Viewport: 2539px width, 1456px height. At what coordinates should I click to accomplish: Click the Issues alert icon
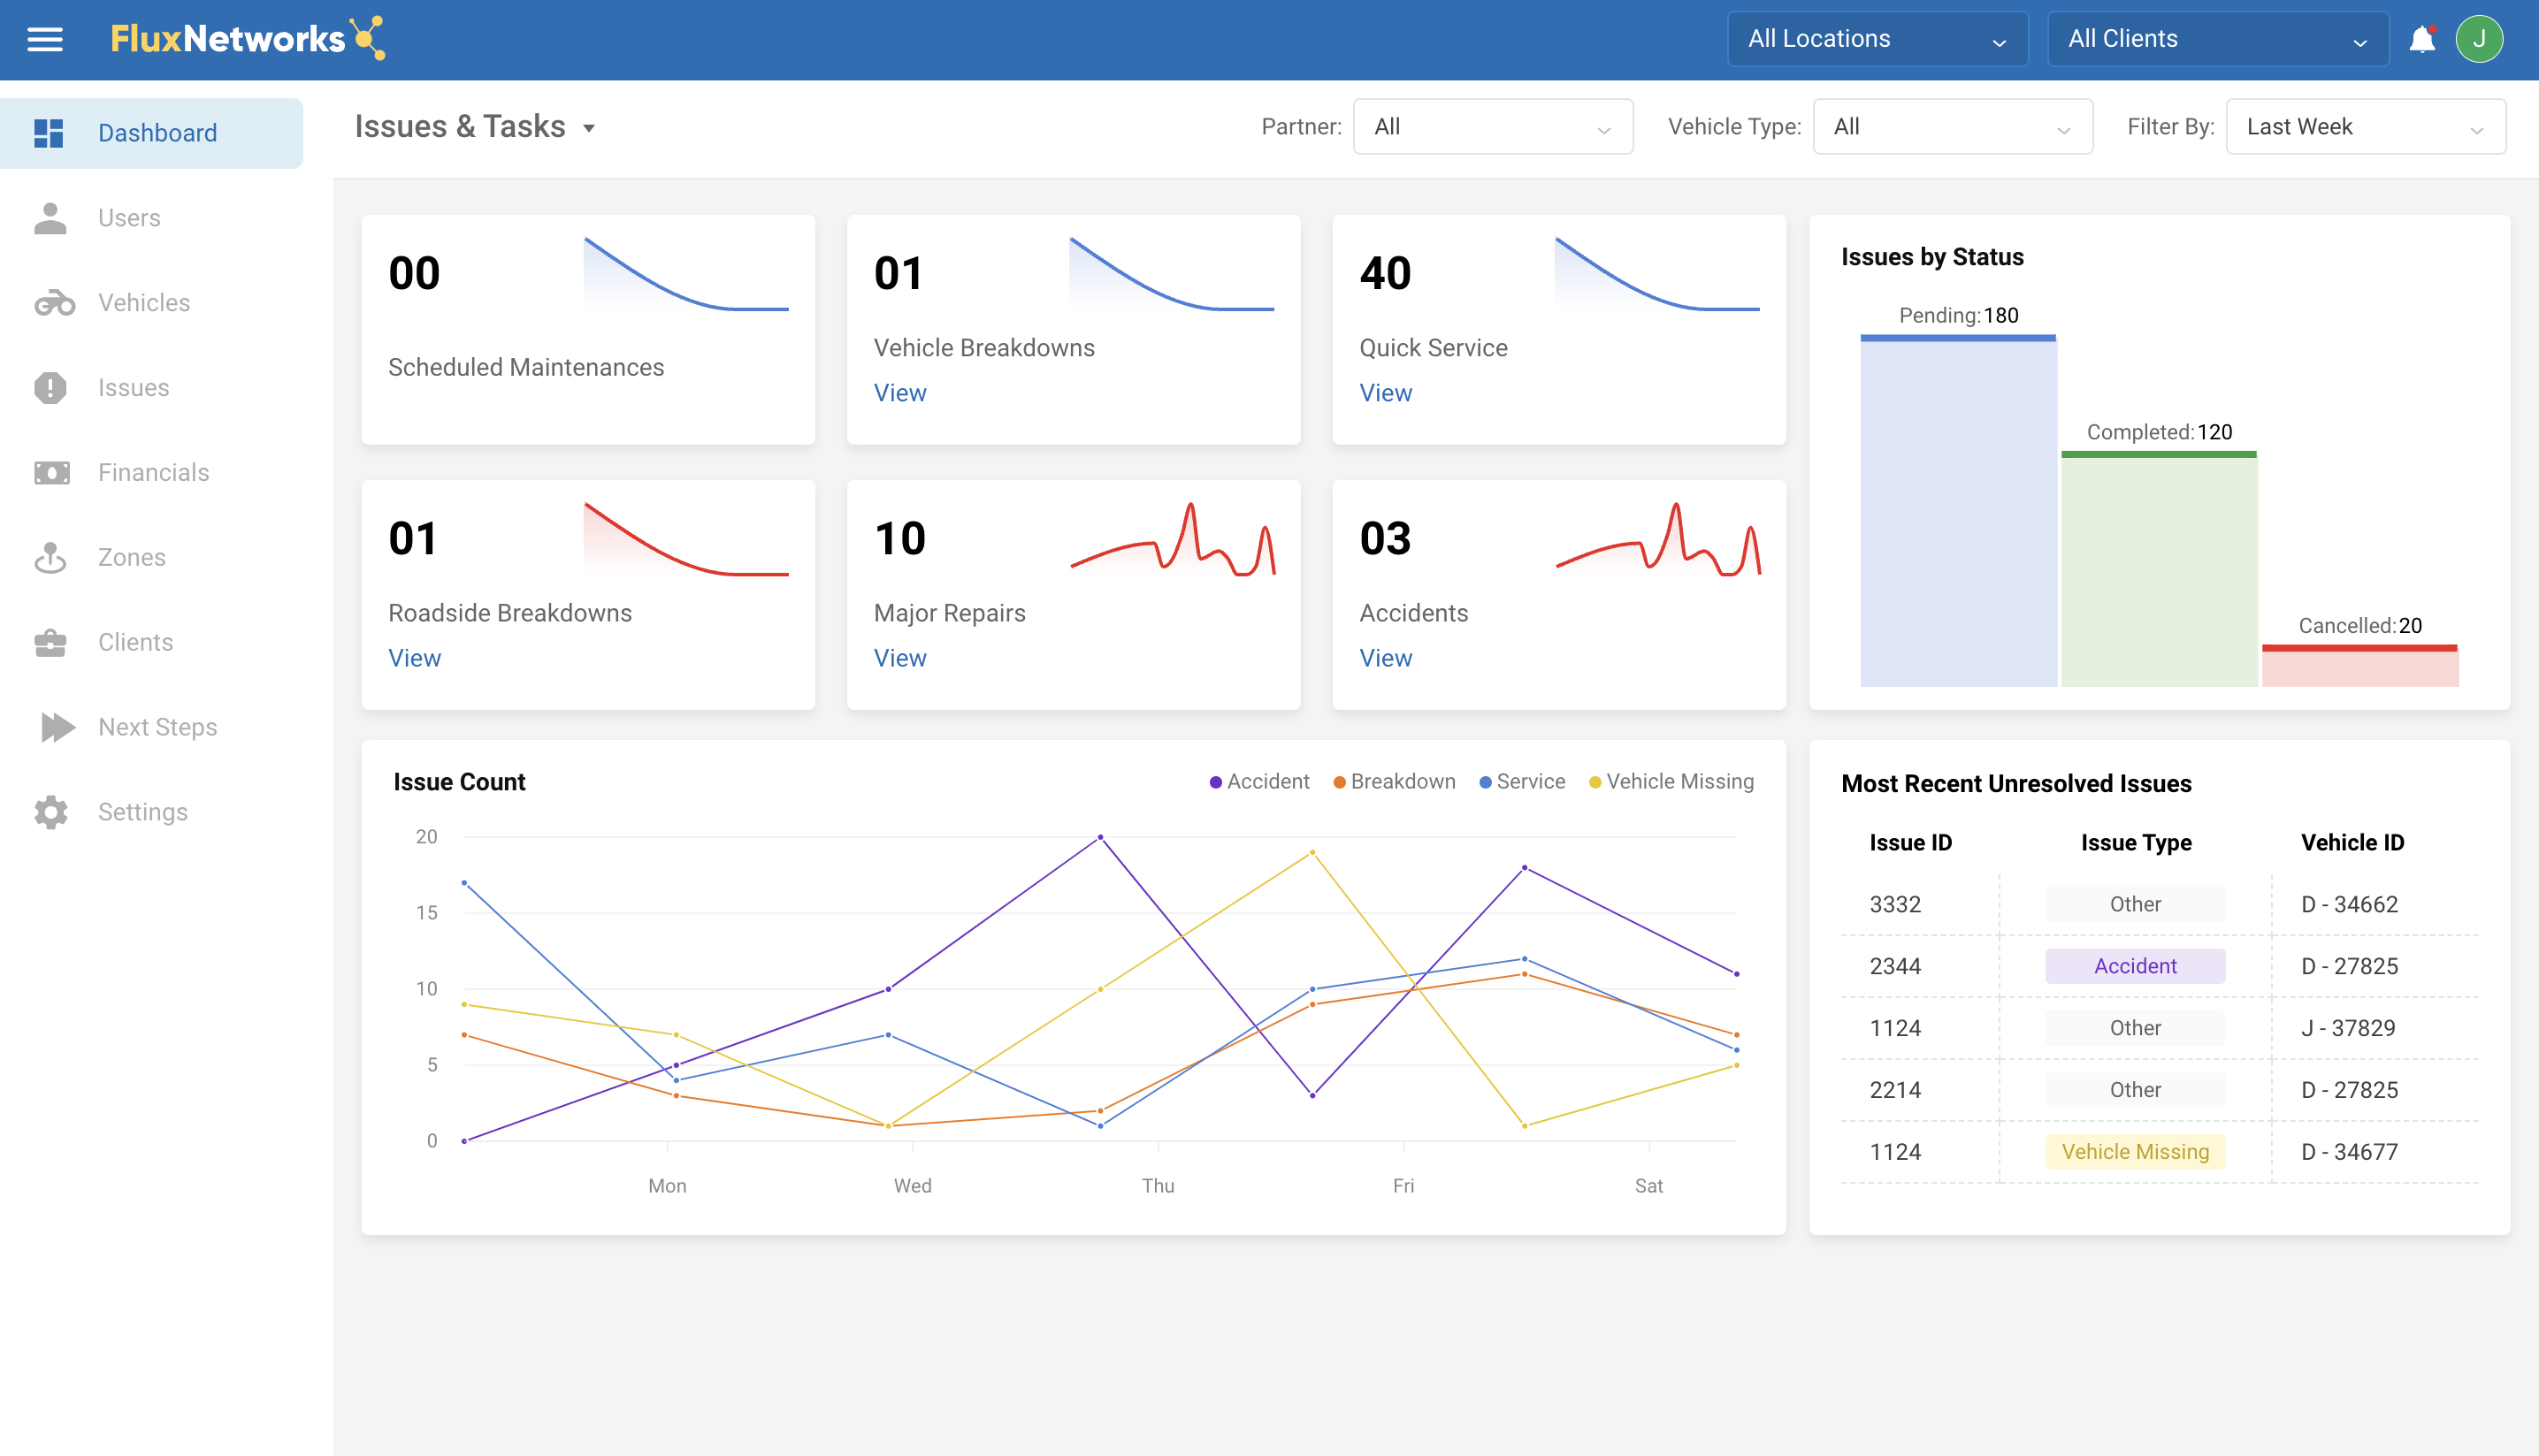click(50, 388)
